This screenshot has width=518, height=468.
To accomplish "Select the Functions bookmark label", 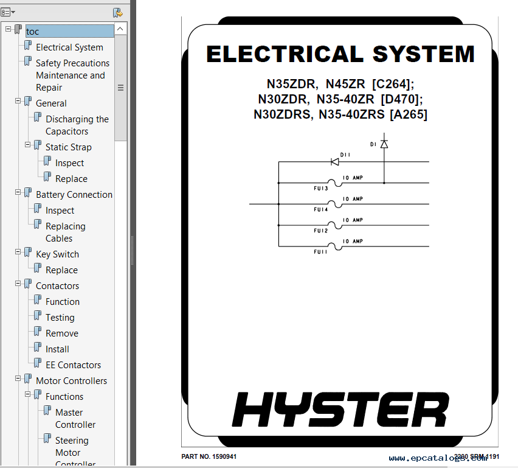I will click(64, 397).
